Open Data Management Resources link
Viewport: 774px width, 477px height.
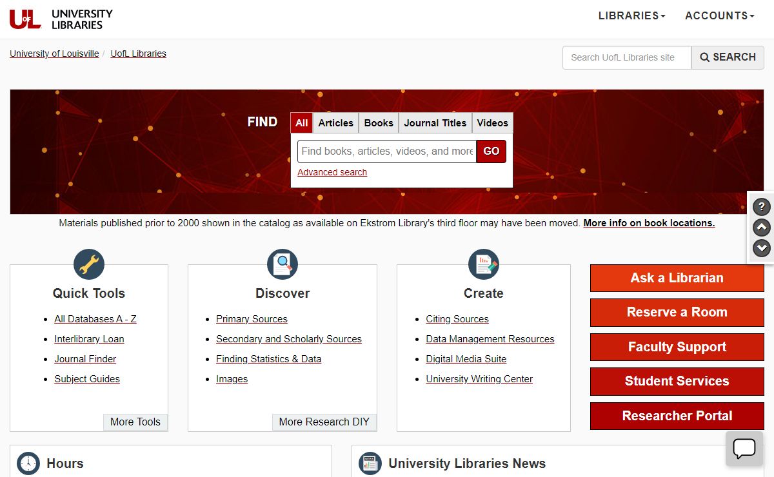click(490, 339)
